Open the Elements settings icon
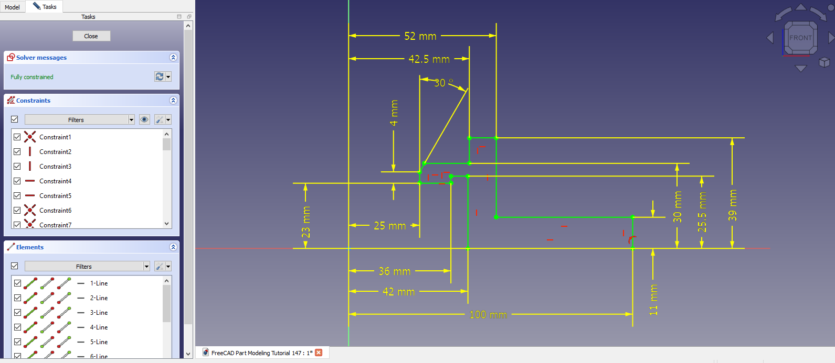Viewport: 835px width, 363px height. coord(160,267)
